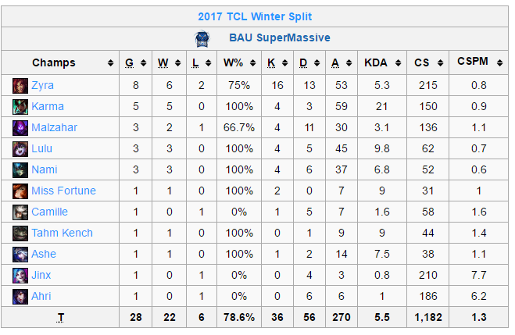Viewport: 515px width, 335px height.
Task: Click the Malzahar champion portrait icon
Action: pos(20,127)
